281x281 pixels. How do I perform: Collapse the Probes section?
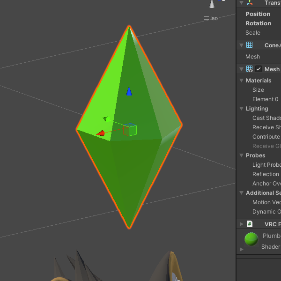pos(241,155)
